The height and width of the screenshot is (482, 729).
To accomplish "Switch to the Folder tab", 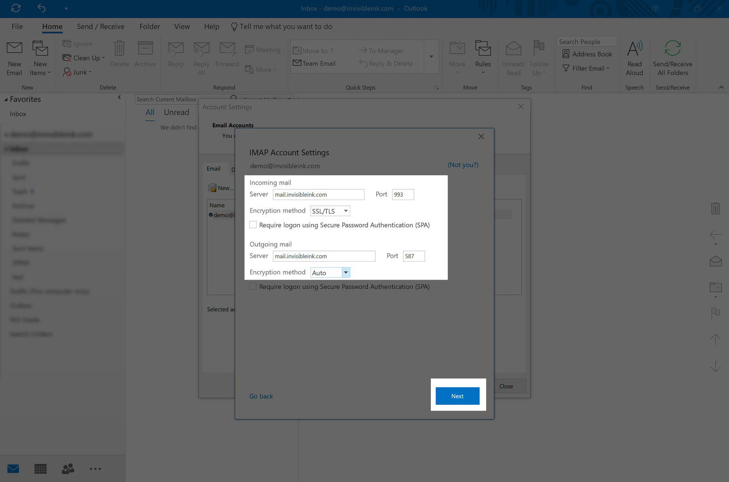I will click(149, 26).
